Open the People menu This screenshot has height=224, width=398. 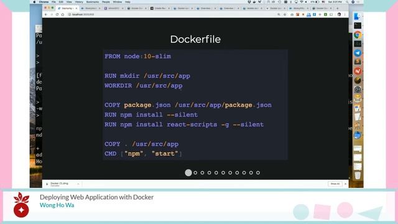[x=106, y=2]
